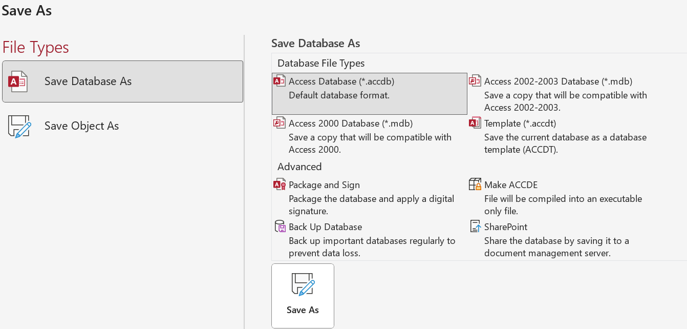687x329 pixels.
Task: Click the Access Database accdb icon
Action: tap(280, 81)
